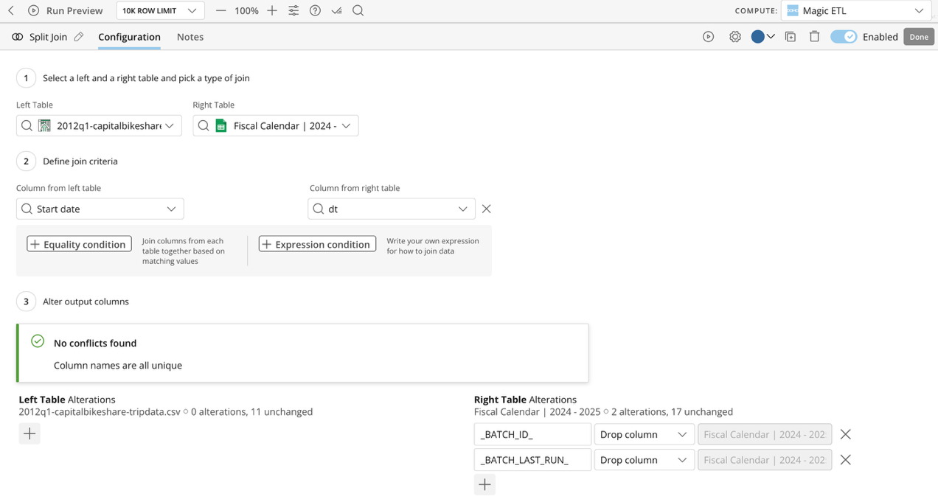Remove the dt join column with the X
This screenshot has width=938, height=502.
click(486, 209)
